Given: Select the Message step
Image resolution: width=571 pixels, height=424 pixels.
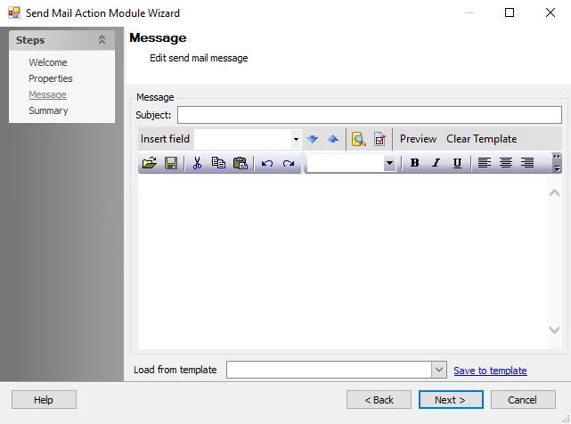Looking at the screenshot, I should pyautogui.click(x=48, y=94).
